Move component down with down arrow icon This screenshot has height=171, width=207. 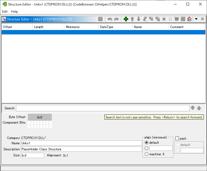pos(139,19)
